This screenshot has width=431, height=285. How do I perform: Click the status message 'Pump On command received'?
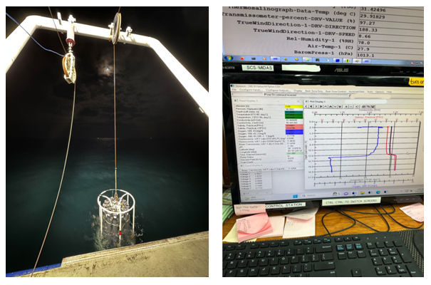pos(281,95)
